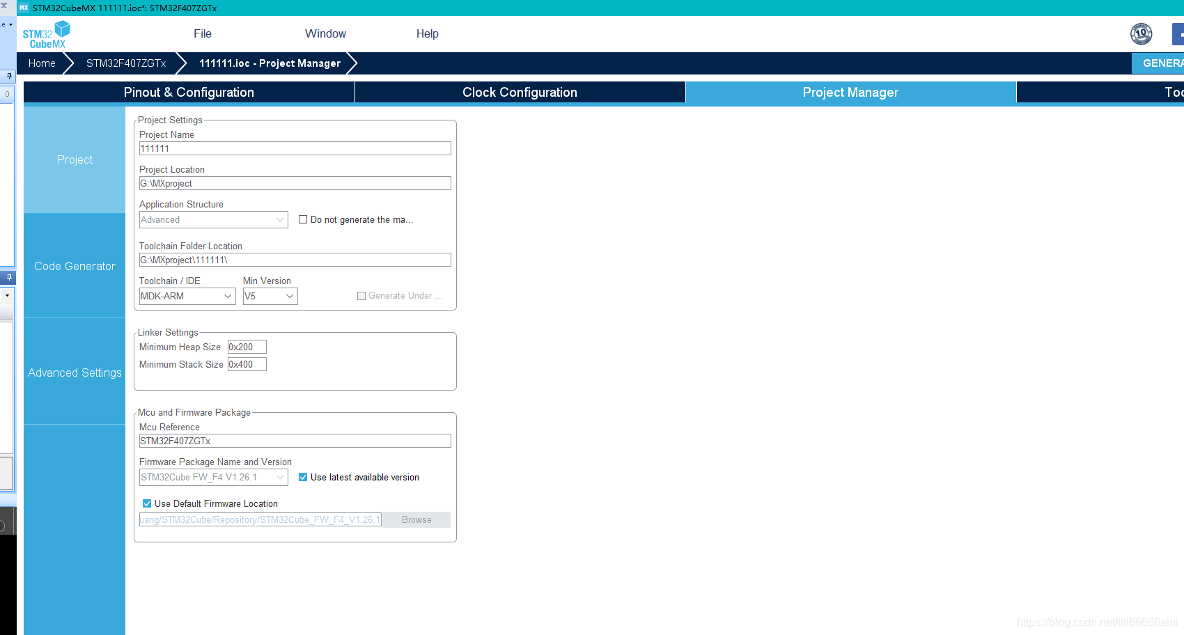Click the Minimum Heap Size field
The height and width of the screenshot is (635, 1184).
247,347
